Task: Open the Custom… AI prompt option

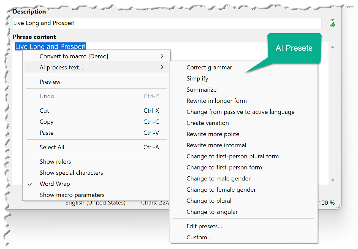Action: click(x=199, y=237)
